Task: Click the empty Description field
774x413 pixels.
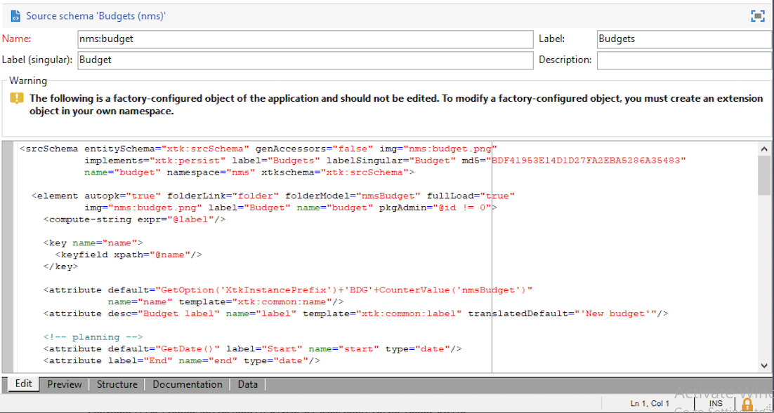Action: click(x=685, y=60)
